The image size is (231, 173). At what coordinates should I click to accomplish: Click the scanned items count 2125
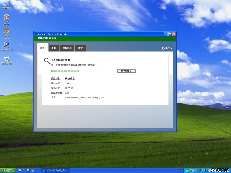coord(67,93)
